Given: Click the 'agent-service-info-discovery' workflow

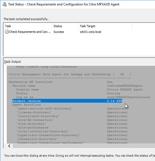Looking at the screenshot, I should pyautogui.click(x=45, y=108).
